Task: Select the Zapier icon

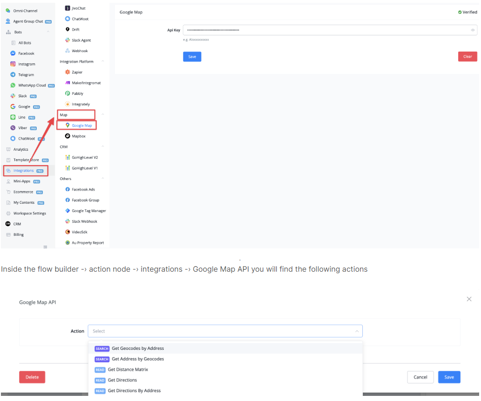Action: point(67,72)
